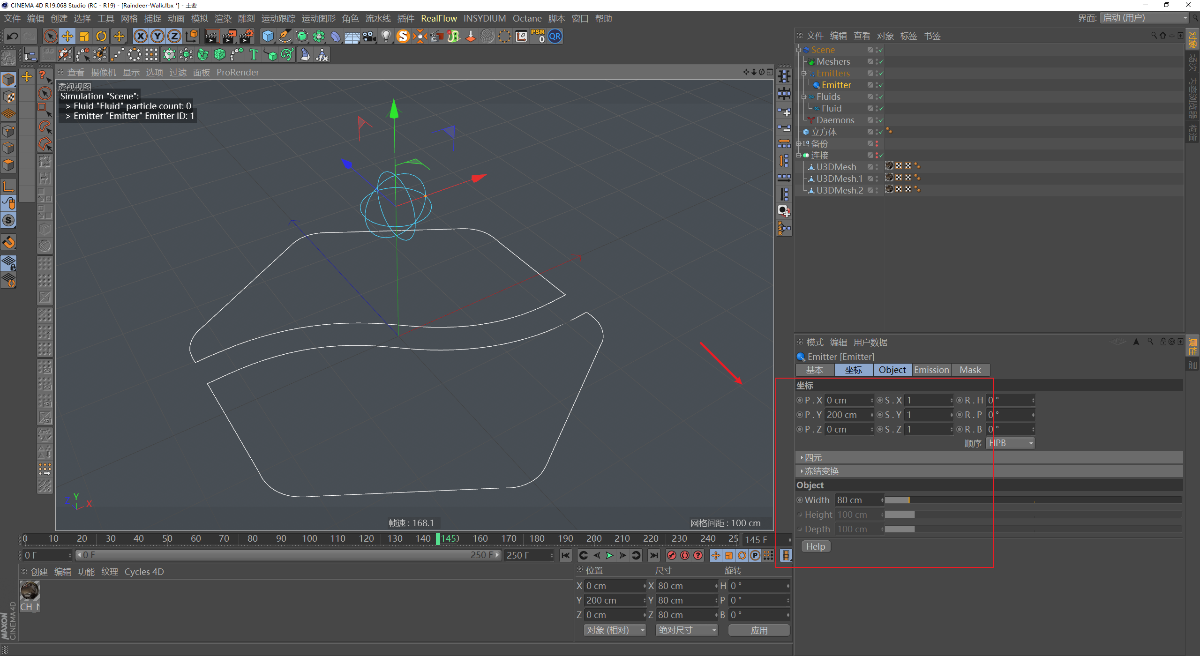Open the RealFlow menu

[x=438, y=18]
